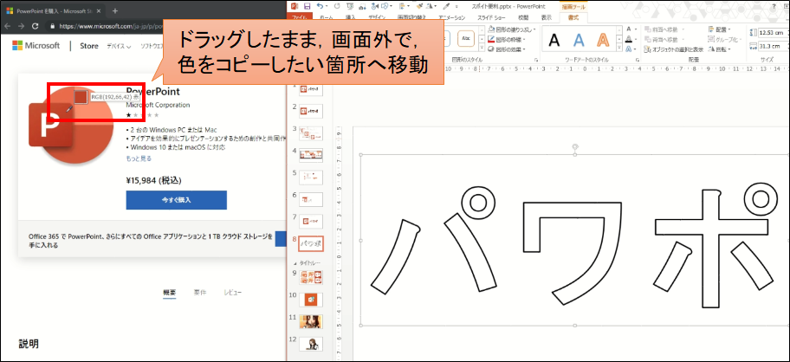
Task: Choose the orange outlined WordArt style A
Action: tap(603, 41)
